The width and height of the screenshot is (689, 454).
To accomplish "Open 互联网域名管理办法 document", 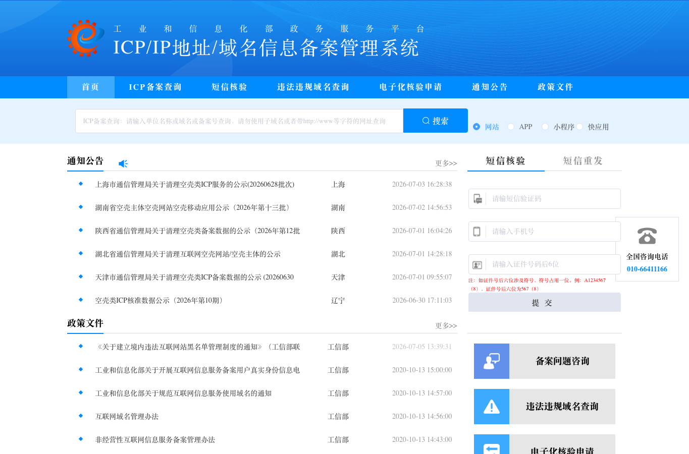I will point(127,417).
